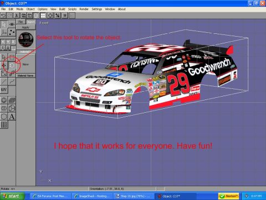266x200 pixels.
Task: Open the About menu
Action: 122,9
